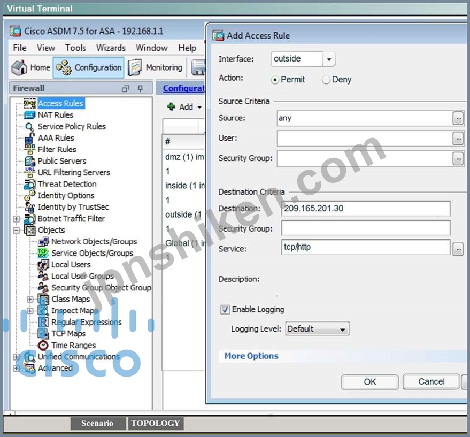Click the Botnet Traffic Filter icon
Image resolution: width=470 pixels, height=437 pixels.
pyautogui.click(x=30, y=219)
